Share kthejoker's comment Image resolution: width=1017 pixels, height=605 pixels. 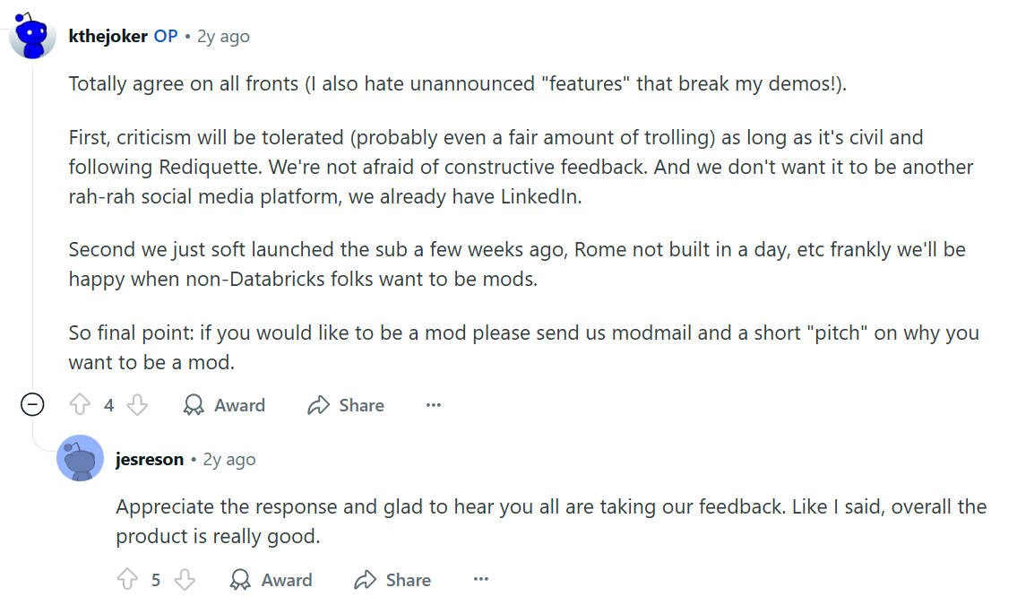(x=345, y=404)
